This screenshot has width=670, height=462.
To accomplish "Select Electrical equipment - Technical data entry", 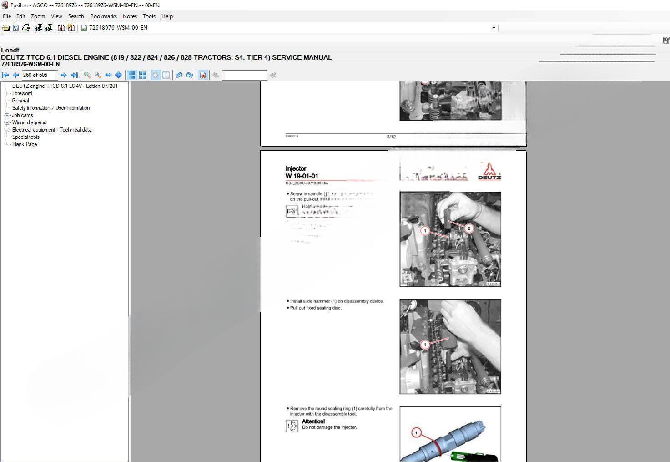I will pyautogui.click(x=52, y=130).
